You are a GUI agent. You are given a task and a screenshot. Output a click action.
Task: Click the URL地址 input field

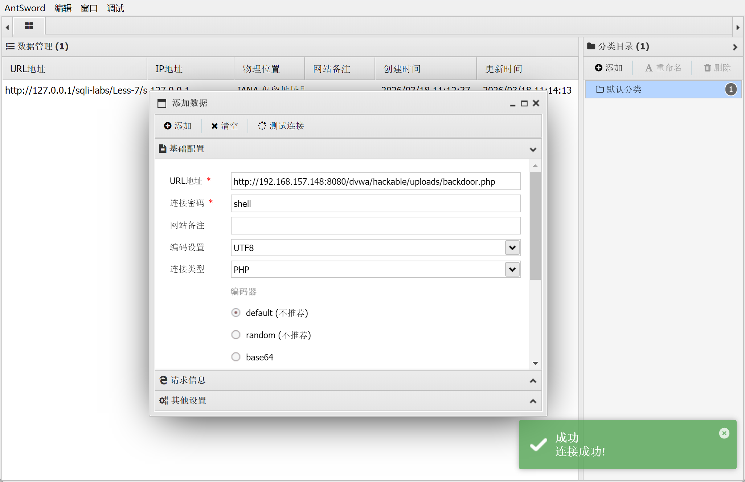(x=376, y=181)
